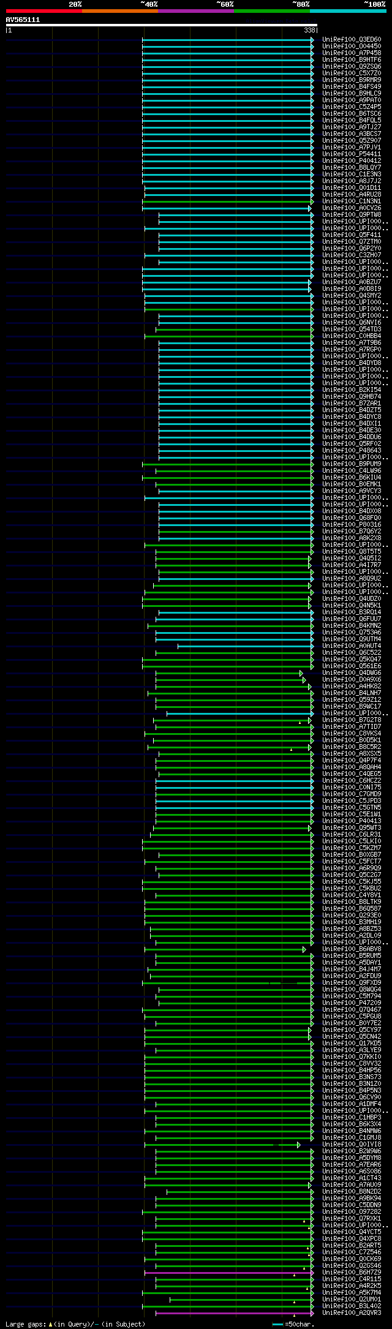Image resolution: width=392 pixels, height=1329 pixels.
Task: Select the query name AV565111
Action: pyautogui.click(x=23, y=20)
